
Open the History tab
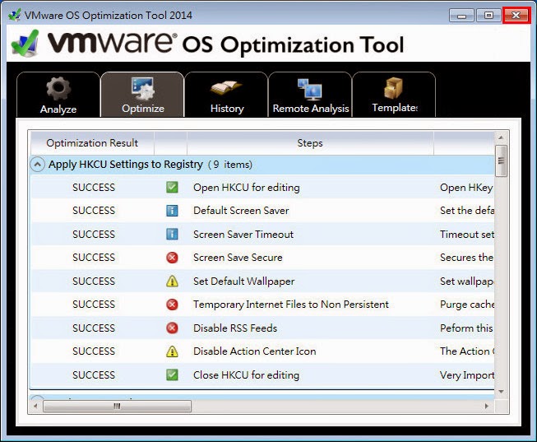click(226, 95)
